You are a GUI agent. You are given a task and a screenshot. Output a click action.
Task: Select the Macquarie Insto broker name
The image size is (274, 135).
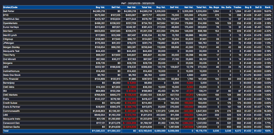[11, 119]
